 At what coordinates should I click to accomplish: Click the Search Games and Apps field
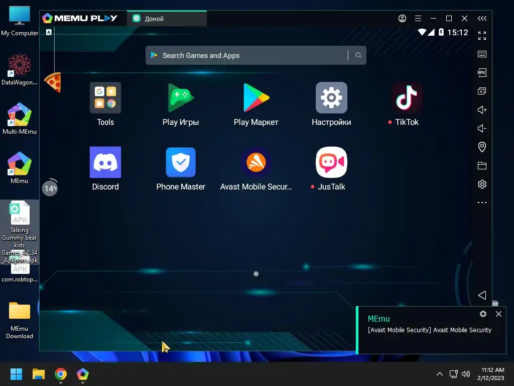(255, 55)
